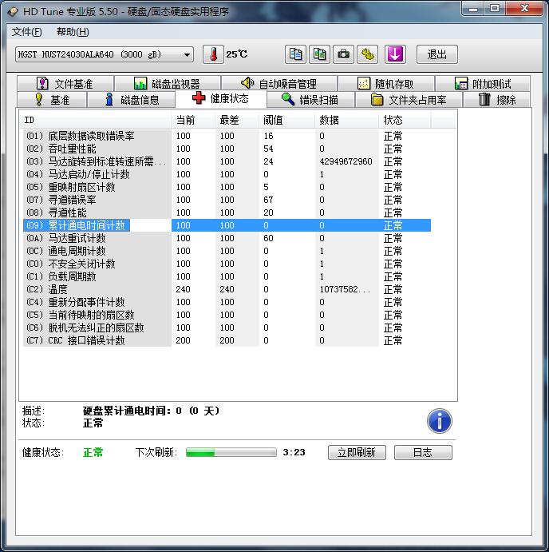The width and height of the screenshot is (549, 552).
Task: Click the 当前 column header
Action: [193, 120]
